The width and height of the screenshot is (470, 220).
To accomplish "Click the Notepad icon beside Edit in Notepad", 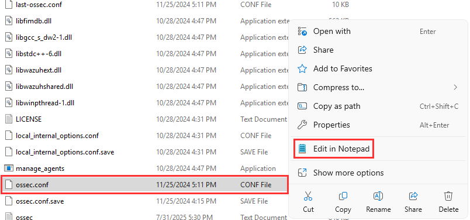I will [x=302, y=149].
